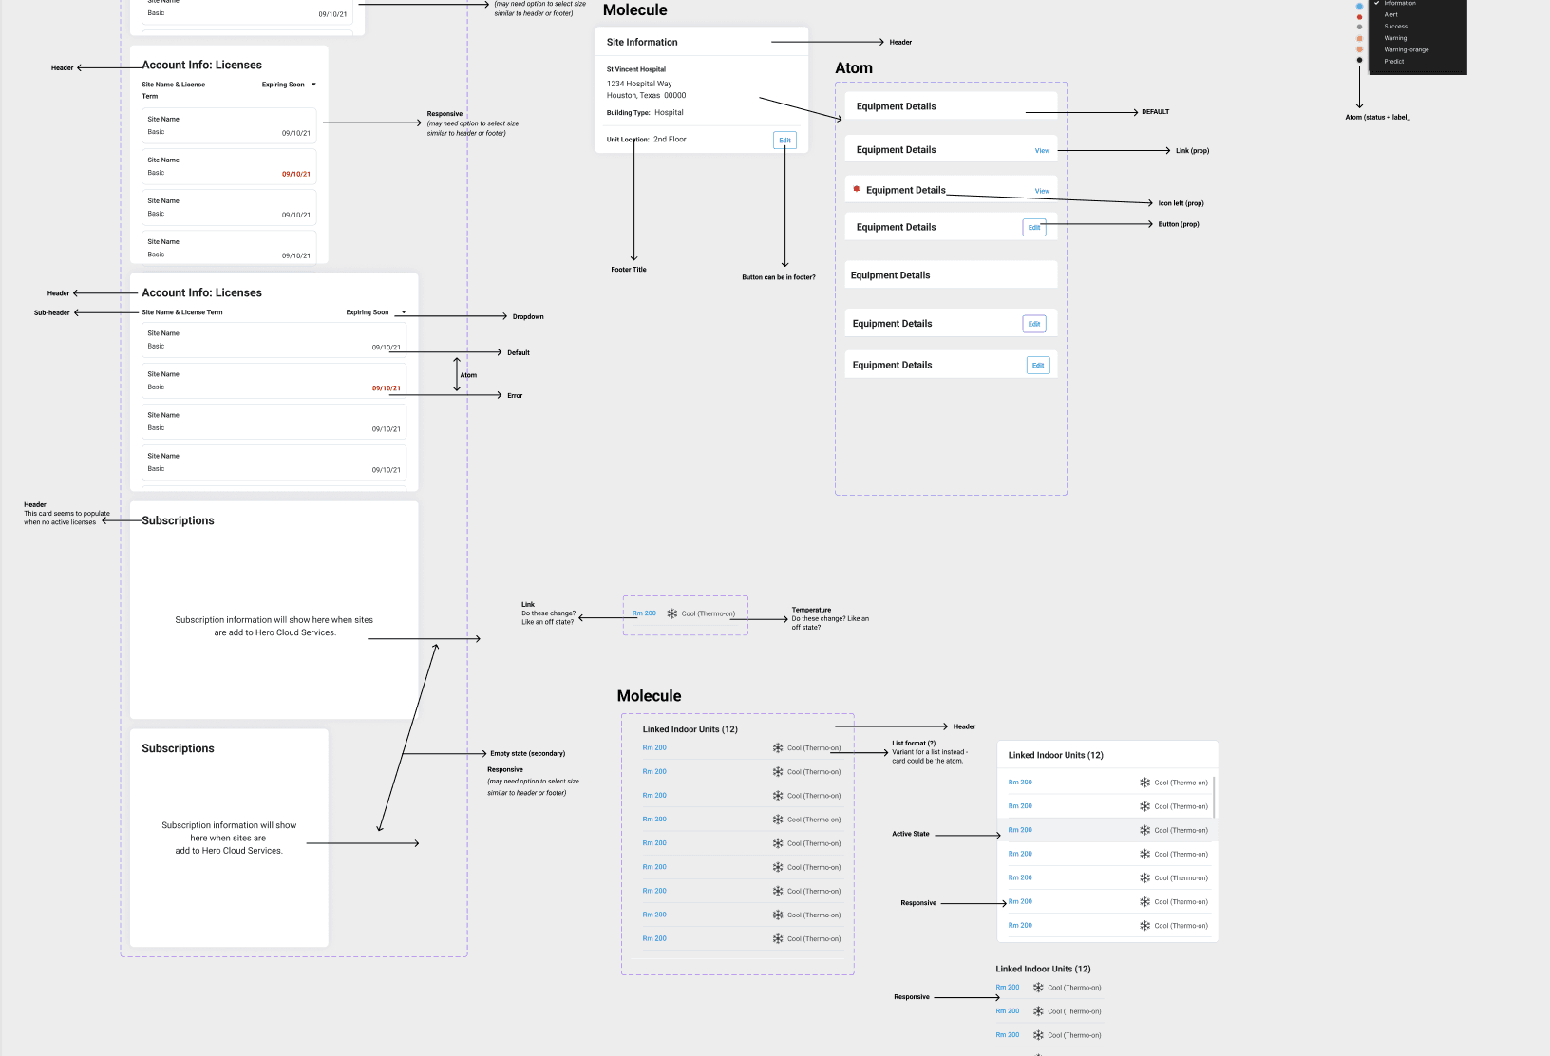
Task: Click Edit button pointed to by Button (prop)
Action: coord(1034,228)
